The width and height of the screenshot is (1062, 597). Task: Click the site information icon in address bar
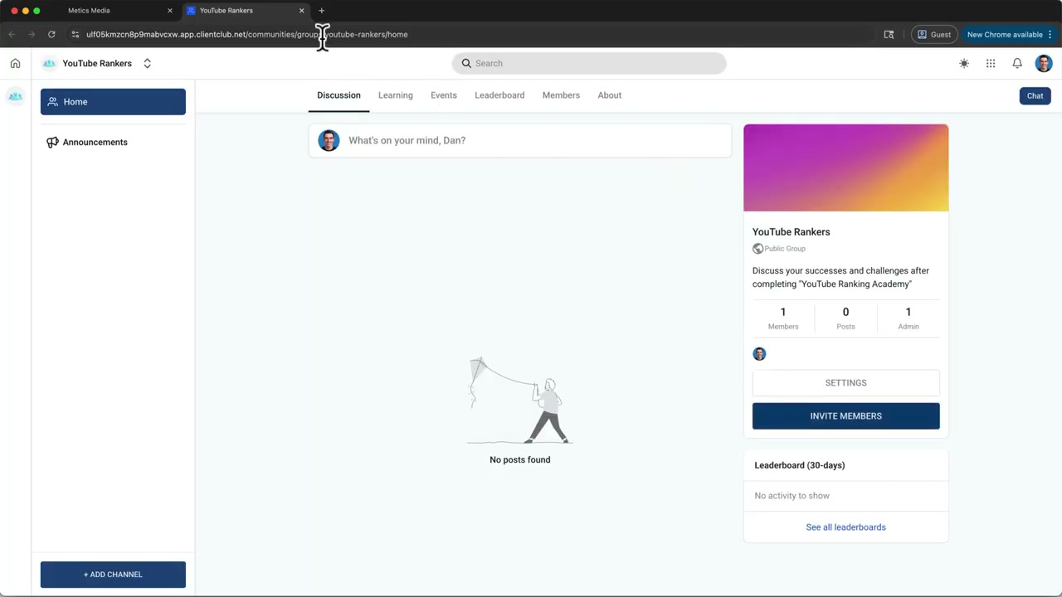75,35
